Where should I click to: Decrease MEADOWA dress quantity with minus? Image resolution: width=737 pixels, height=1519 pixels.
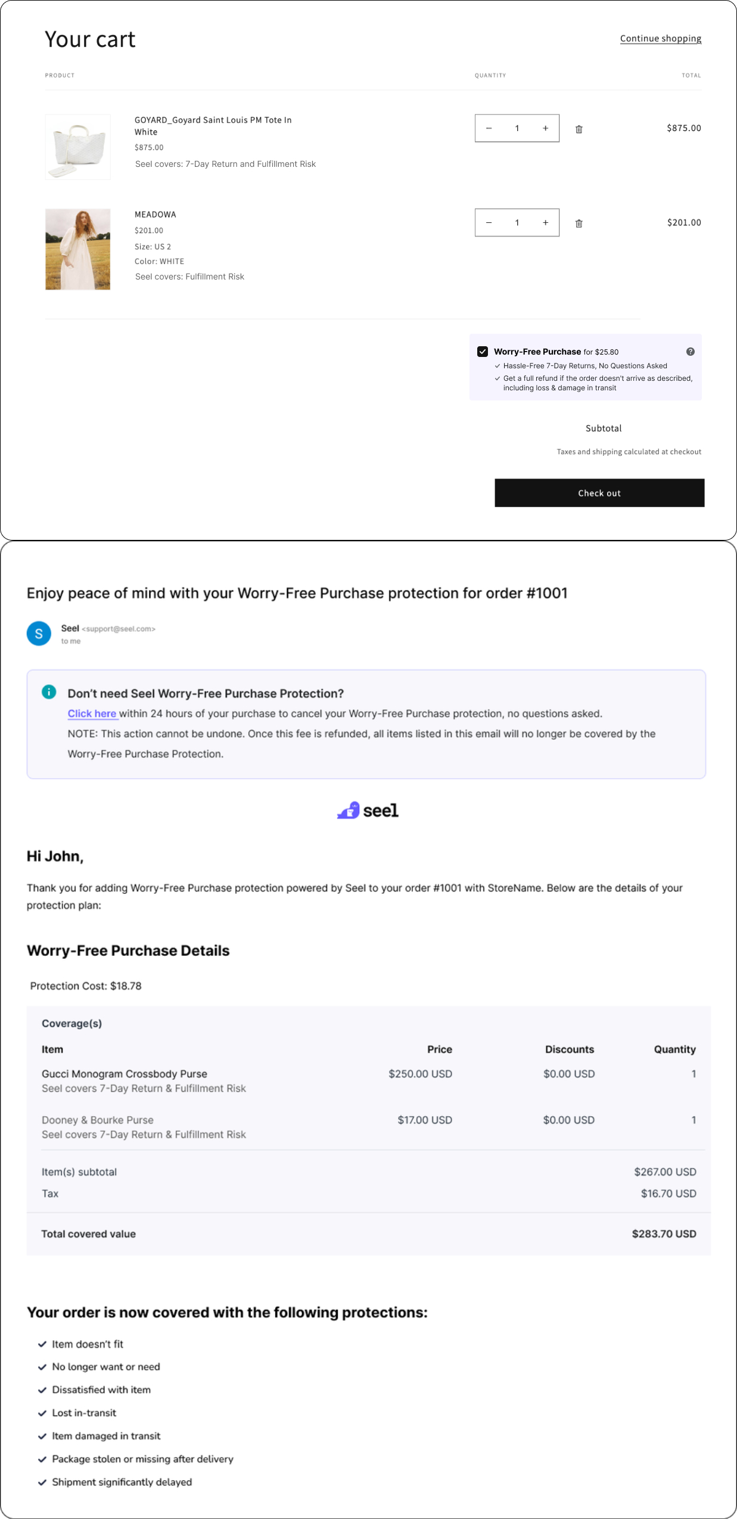coord(489,223)
